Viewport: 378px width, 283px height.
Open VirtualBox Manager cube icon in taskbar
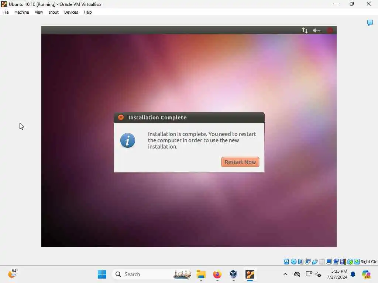pos(233,274)
